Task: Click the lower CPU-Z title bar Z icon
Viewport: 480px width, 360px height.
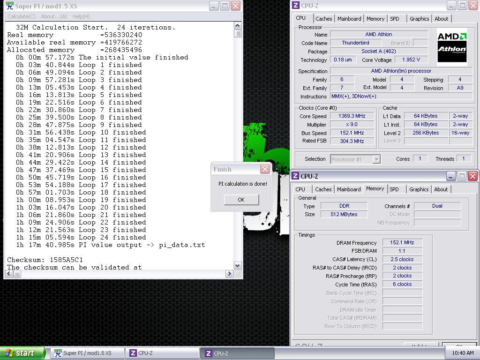Action: 295,176
